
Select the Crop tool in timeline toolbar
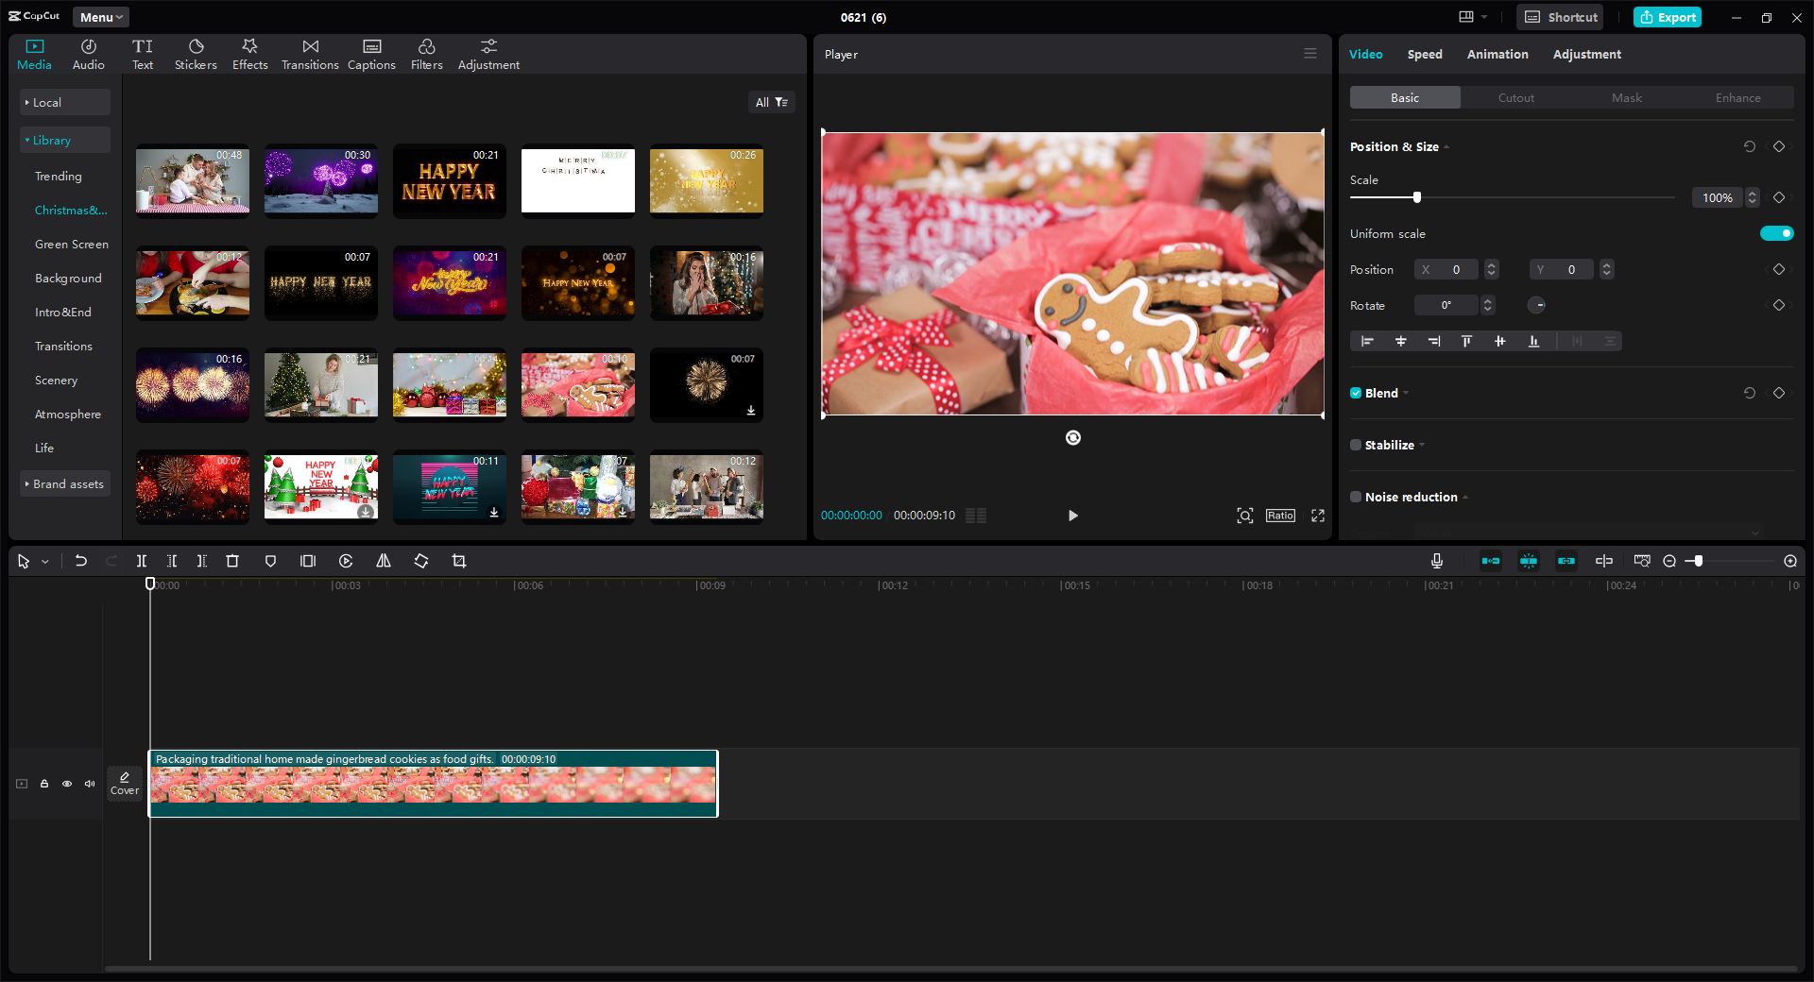click(459, 561)
